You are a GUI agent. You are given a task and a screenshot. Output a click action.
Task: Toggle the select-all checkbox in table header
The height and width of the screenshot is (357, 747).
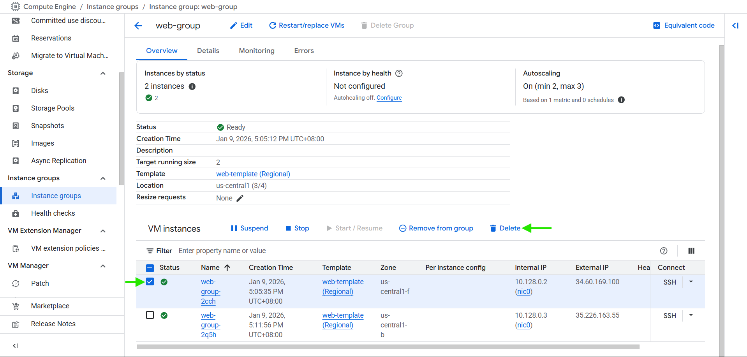pyautogui.click(x=150, y=268)
